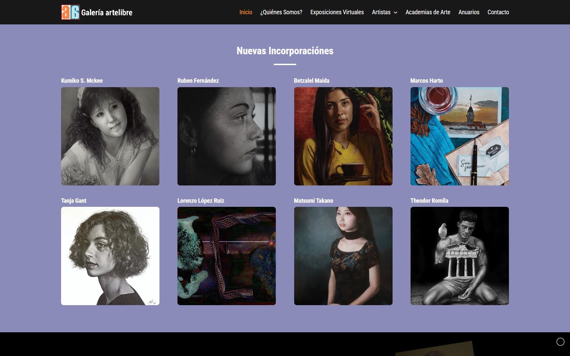This screenshot has height=356, width=570.
Task: Open Theodor Romila artwork thumbnail
Action: click(x=459, y=256)
